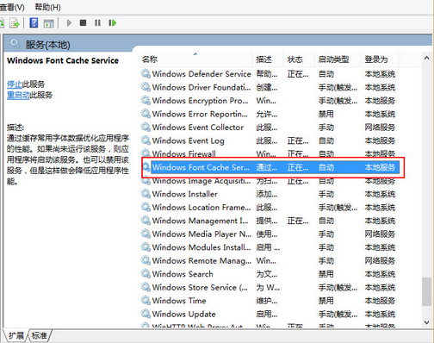
Task: Click the Pause Service icon
Action: pyautogui.click(x=97, y=22)
